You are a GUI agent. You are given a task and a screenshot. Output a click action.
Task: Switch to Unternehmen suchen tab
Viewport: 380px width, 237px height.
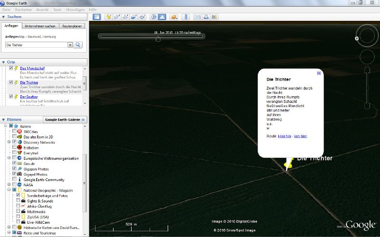(x=40, y=26)
